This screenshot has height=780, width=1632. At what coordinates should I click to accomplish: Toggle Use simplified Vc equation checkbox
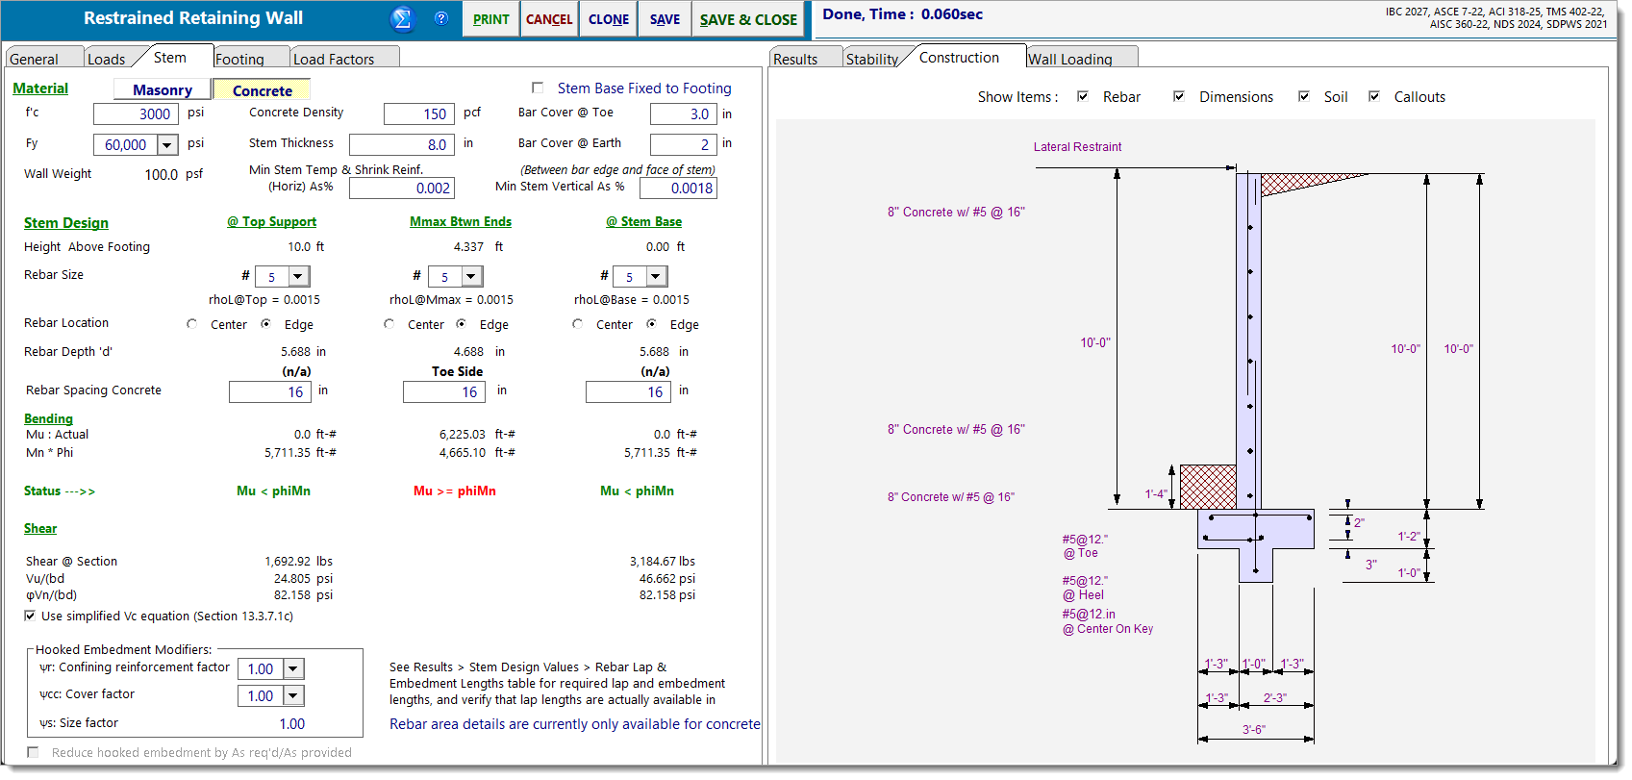point(31,616)
